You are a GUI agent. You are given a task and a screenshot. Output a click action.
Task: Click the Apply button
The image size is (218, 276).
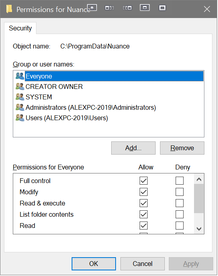191,264
